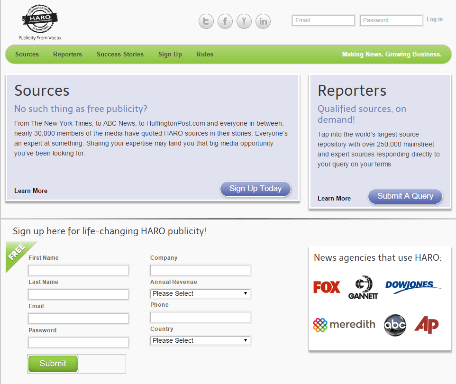Click the FOX logo
The width and height of the screenshot is (456, 384).
click(327, 287)
